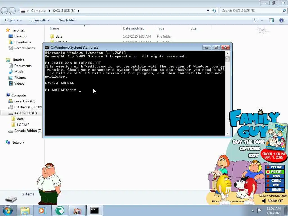The image size is (288, 216).
Task: Click Computer in the address breadcrumb
Action: point(39,11)
